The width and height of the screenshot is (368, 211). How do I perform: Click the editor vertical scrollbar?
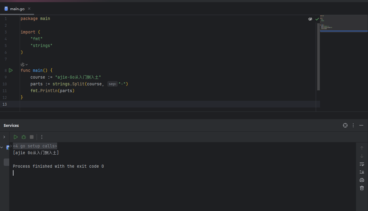coord(319,56)
